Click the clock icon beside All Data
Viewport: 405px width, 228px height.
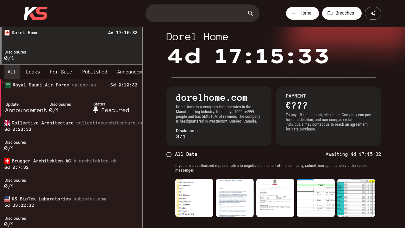(x=169, y=155)
